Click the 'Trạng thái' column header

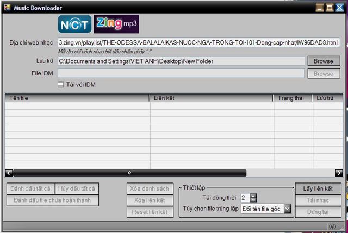(292, 98)
